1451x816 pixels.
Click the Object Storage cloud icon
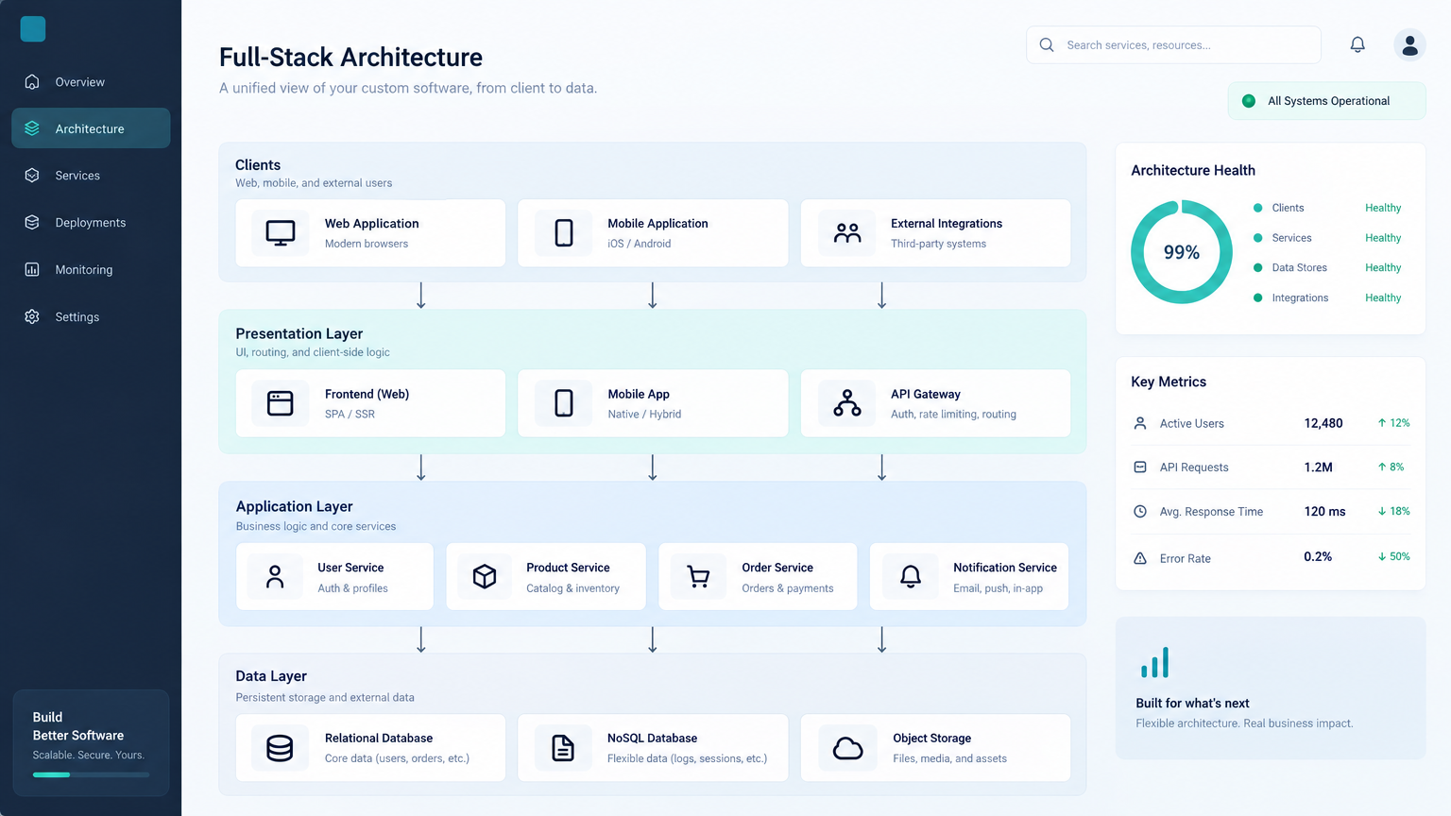847,748
